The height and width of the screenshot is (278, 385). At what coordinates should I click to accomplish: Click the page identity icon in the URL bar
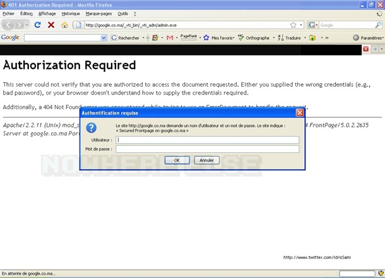pyautogui.click(x=78, y=25)
